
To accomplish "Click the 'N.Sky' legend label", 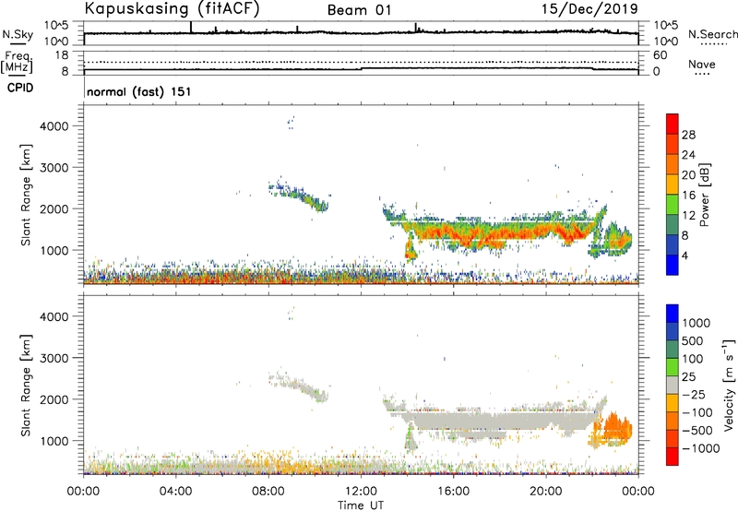I will pos(18,34).
